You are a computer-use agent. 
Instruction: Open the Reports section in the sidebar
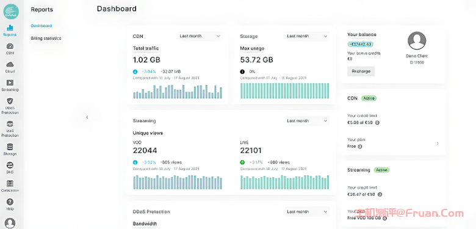click(x=10, y=31)
